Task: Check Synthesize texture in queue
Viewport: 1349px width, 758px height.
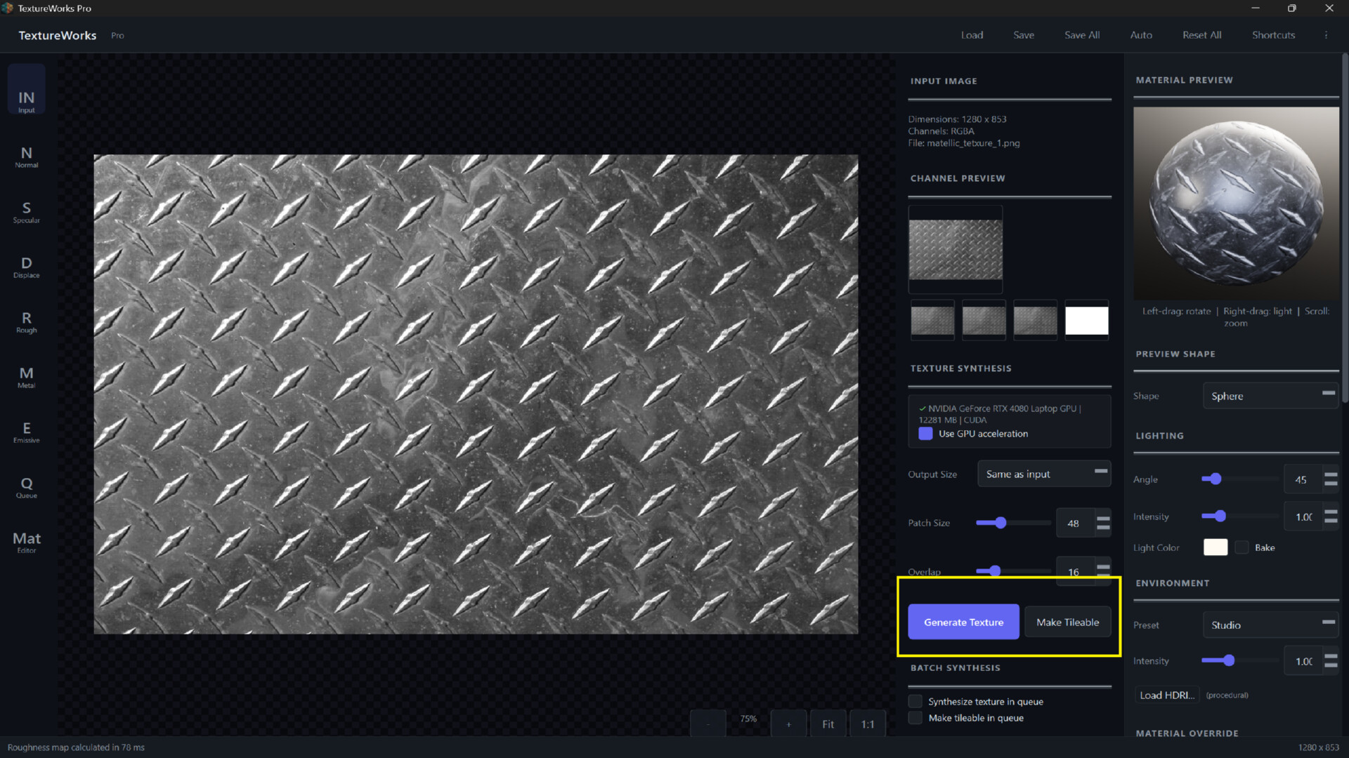Action: (x=915, y=701)
